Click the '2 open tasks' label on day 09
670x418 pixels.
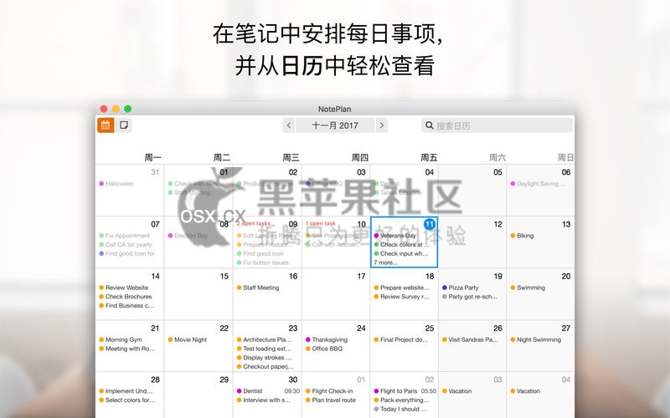click(254, 223)
